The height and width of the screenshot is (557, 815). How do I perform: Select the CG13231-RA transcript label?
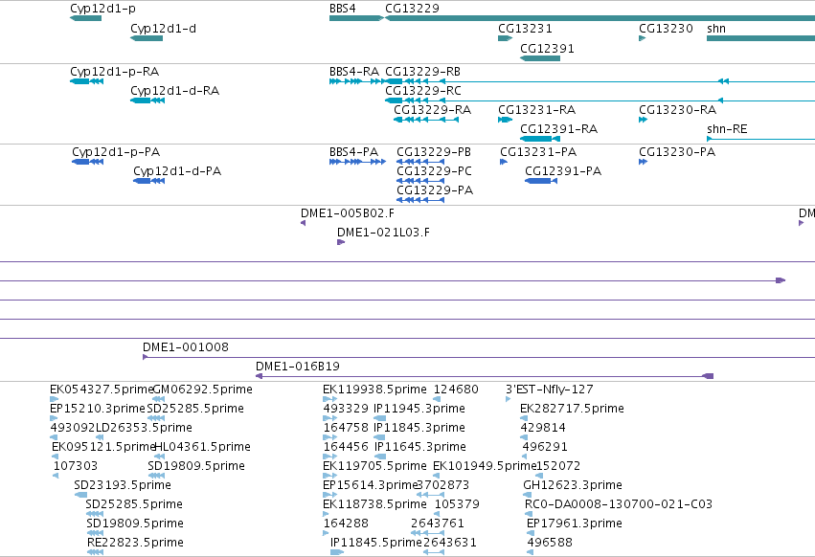pos(537,110)
